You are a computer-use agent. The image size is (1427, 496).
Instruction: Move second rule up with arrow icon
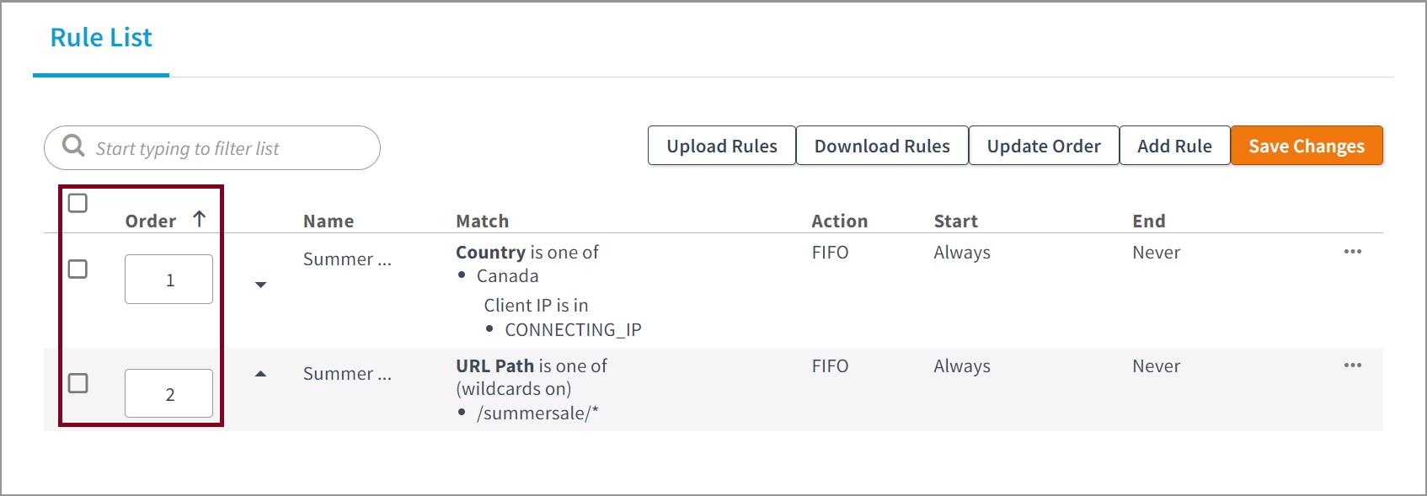pos(261,374)
